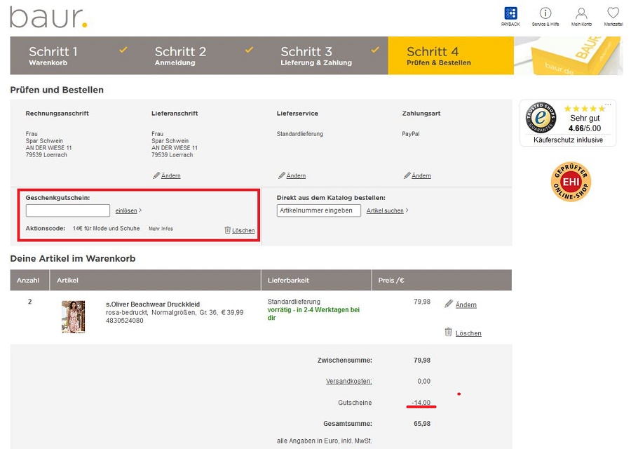Click the pencil icon under Lieferanschrift
Screen dimensions: 631x449
[x=156, y=175]
